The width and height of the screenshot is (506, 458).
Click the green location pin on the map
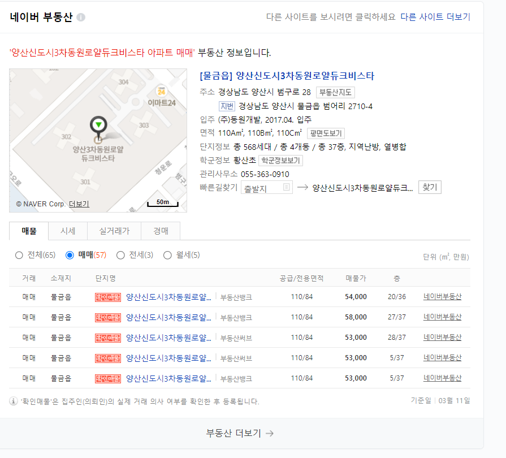98,127
